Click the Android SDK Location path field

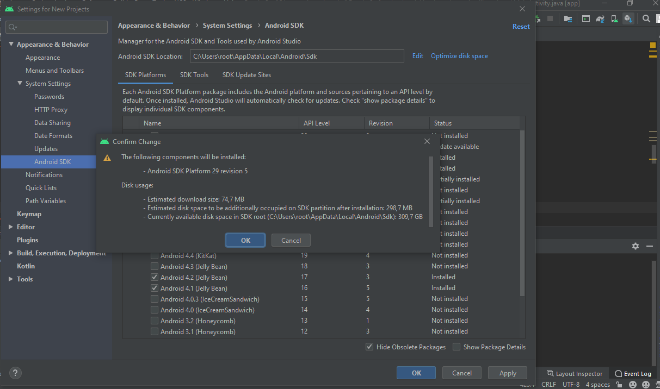(297, 56)
